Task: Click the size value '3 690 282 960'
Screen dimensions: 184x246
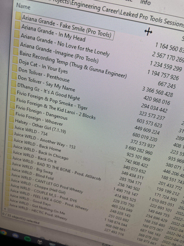Action: coord(139,150)
